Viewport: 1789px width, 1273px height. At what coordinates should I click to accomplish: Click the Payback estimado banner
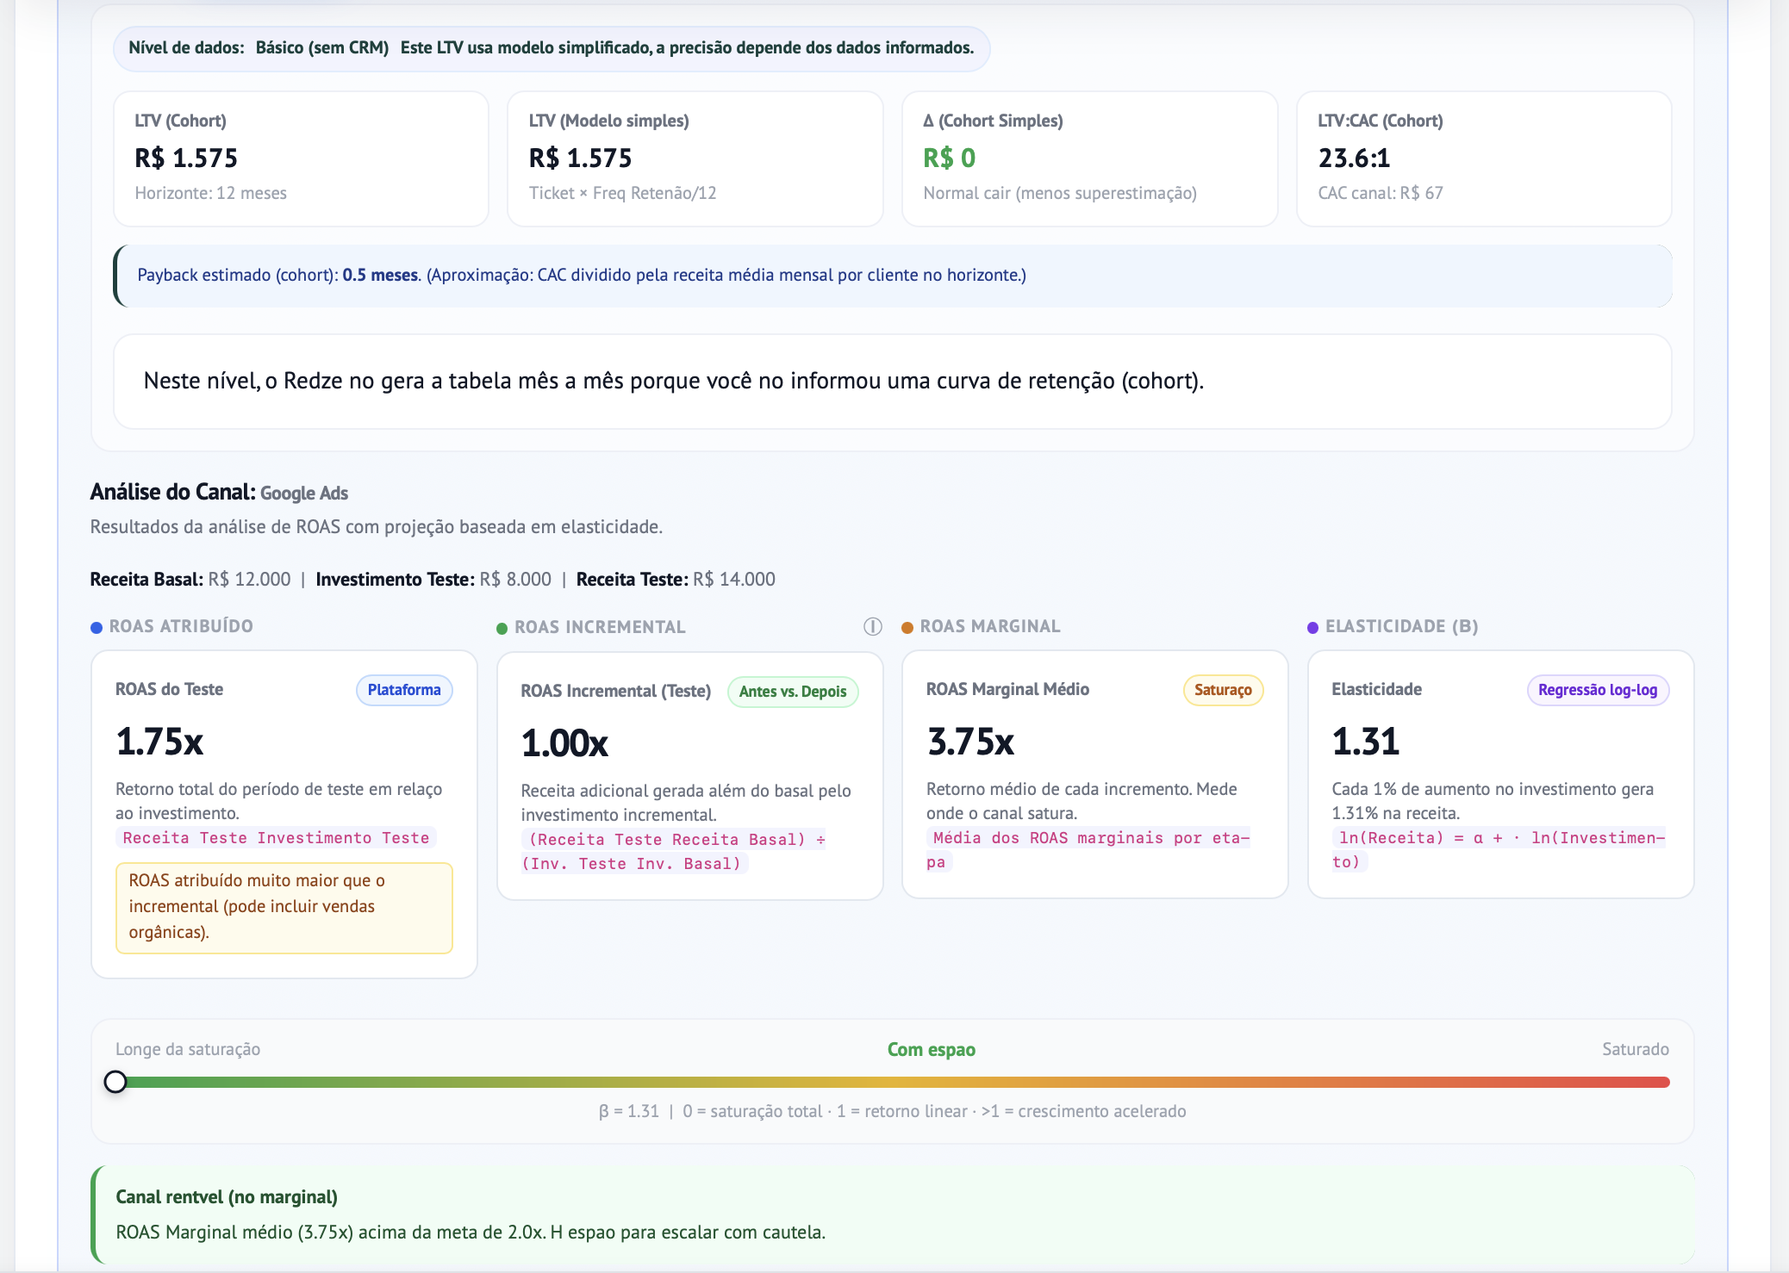click(x=893, y=276)
